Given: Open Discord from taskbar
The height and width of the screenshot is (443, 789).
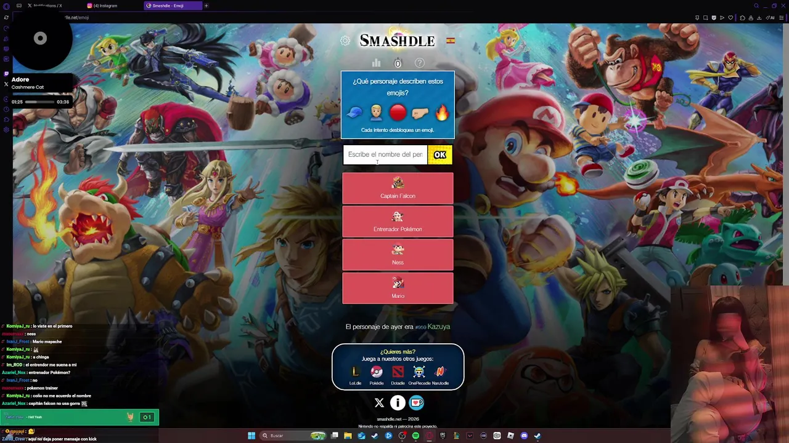Looking at the screenshot, I should 524,436.
